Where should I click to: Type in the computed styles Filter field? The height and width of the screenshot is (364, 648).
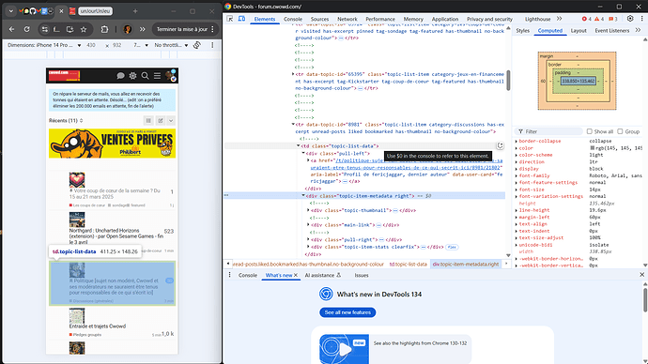tap(548, 131)
